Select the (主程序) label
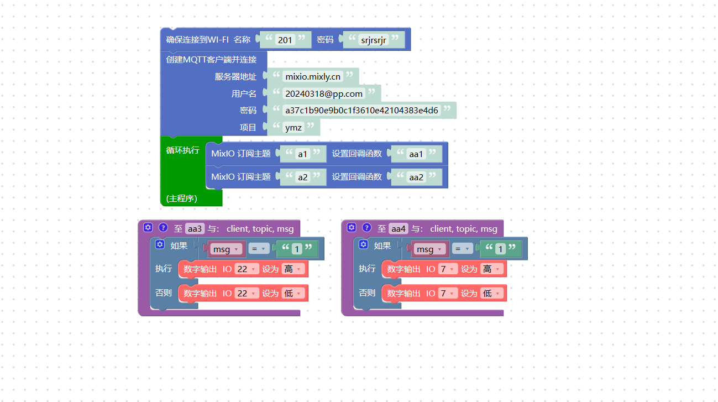Screen dimensions: 718x402 point(181,198)
